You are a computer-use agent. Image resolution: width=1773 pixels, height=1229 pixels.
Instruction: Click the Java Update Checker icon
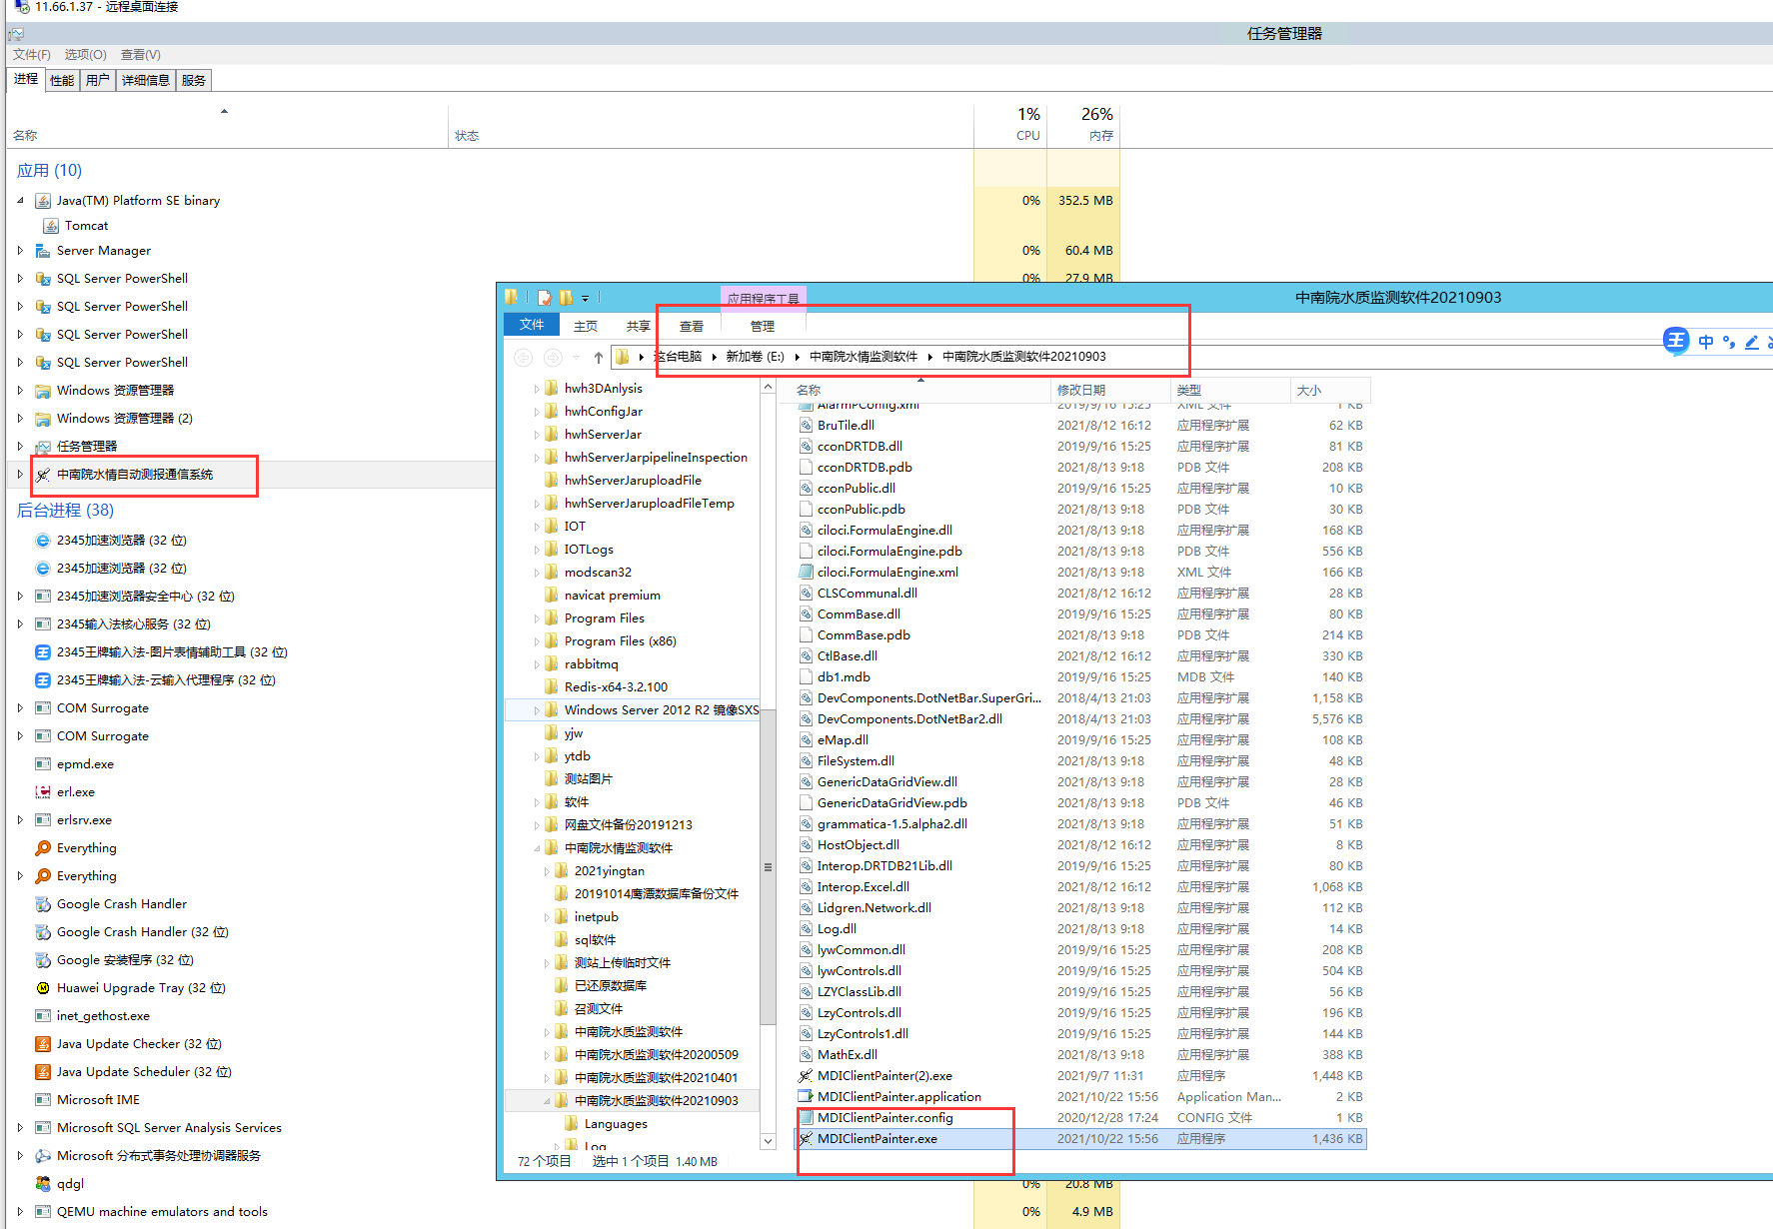pyautogui.click(x=43, y=1044)
